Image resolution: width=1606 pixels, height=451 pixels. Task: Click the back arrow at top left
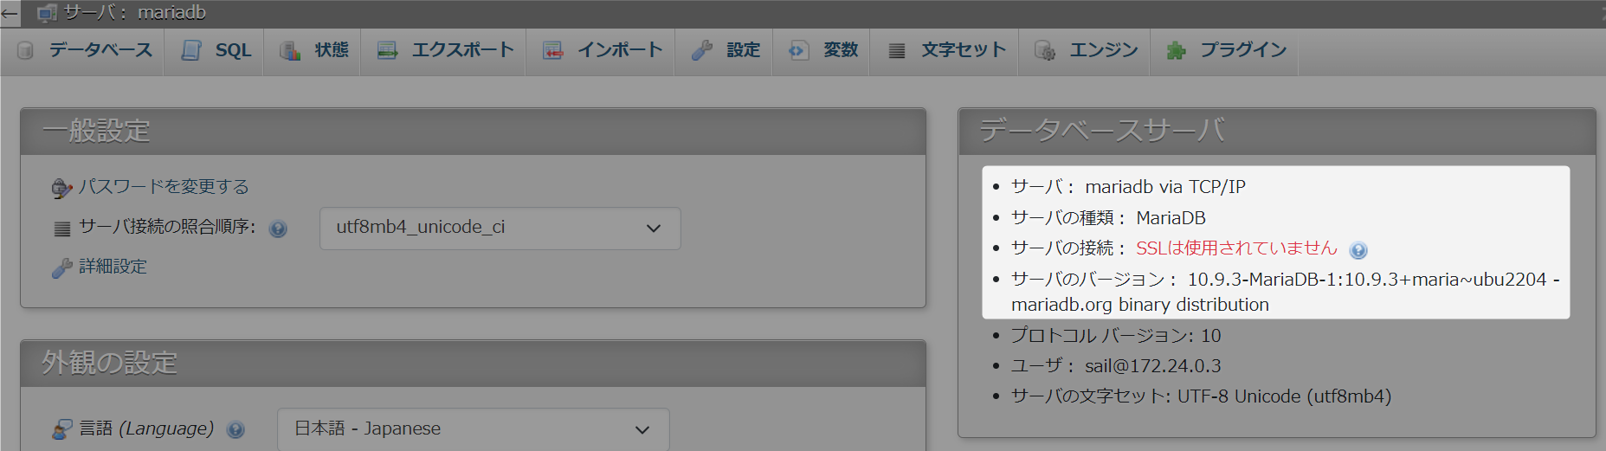click(x=10, y=13)
